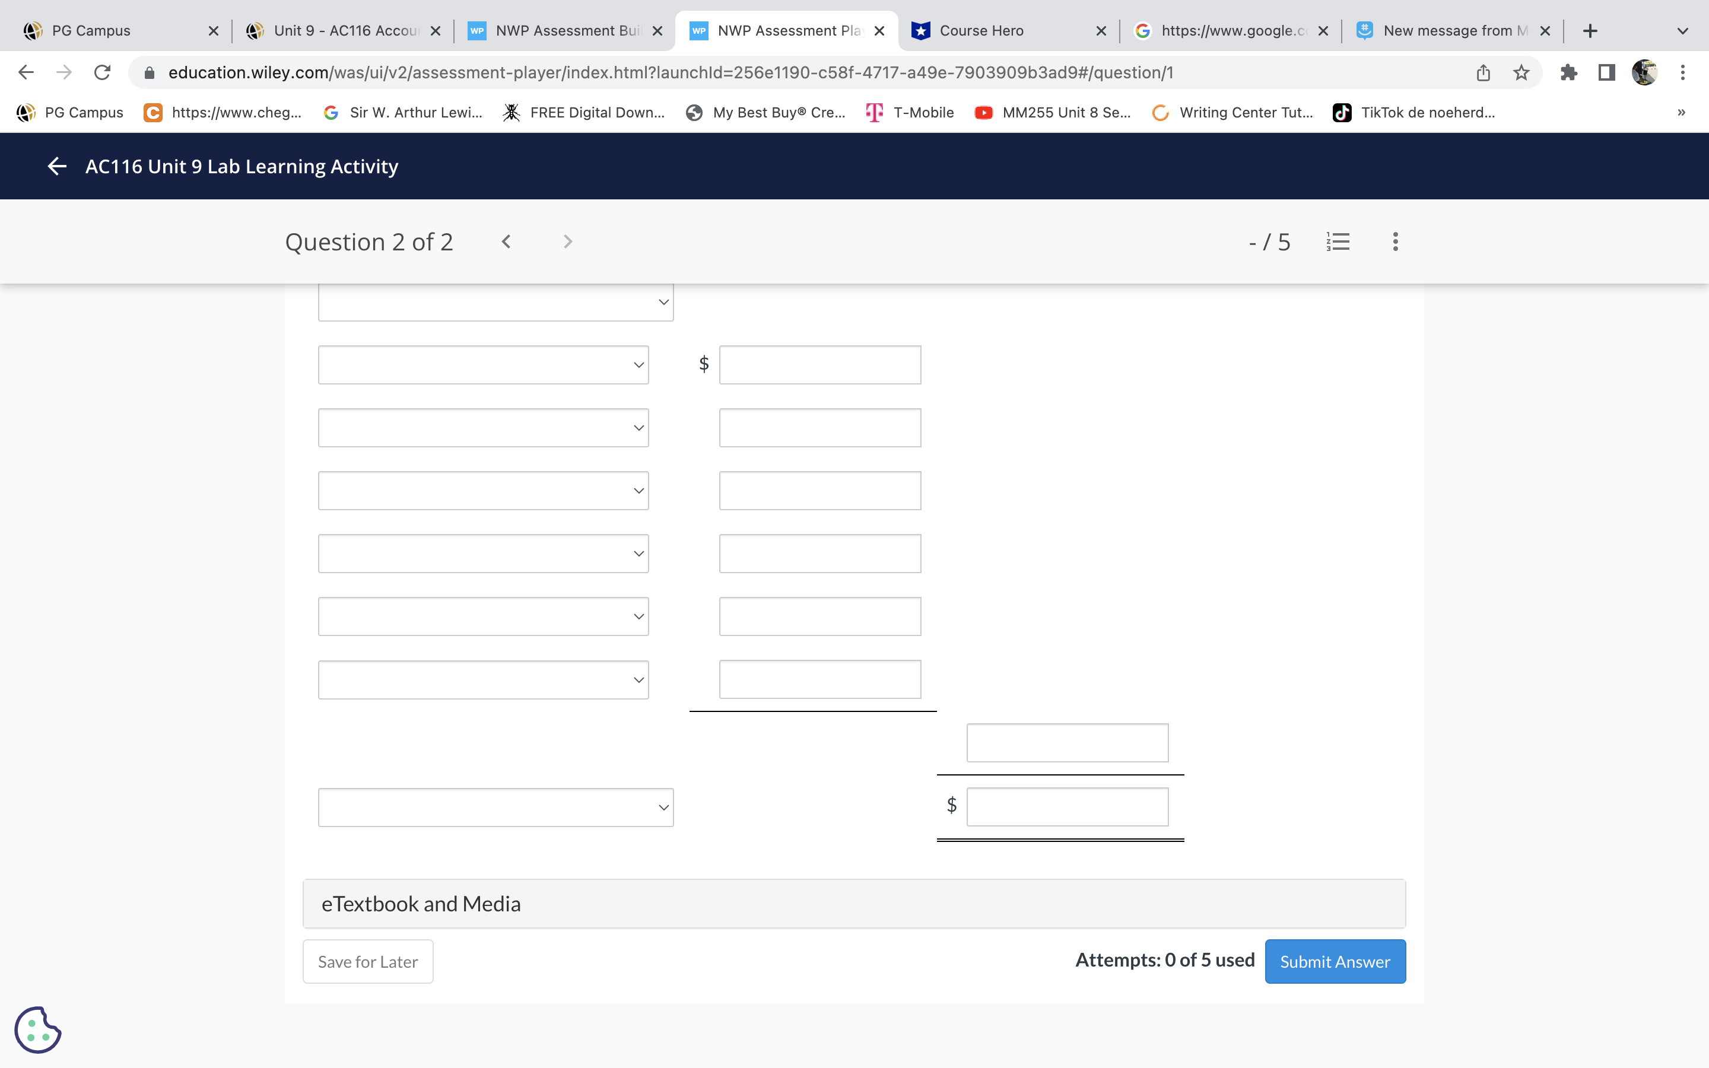Open the bottom account title dropdown
Screen dimensions: 1709x1068
pos(494,807)
